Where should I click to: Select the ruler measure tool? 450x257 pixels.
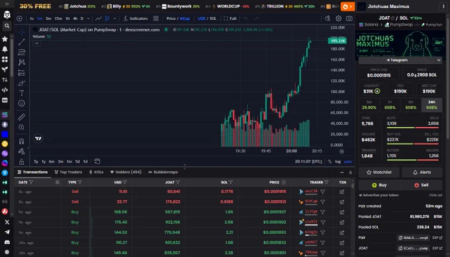[22, 117]
